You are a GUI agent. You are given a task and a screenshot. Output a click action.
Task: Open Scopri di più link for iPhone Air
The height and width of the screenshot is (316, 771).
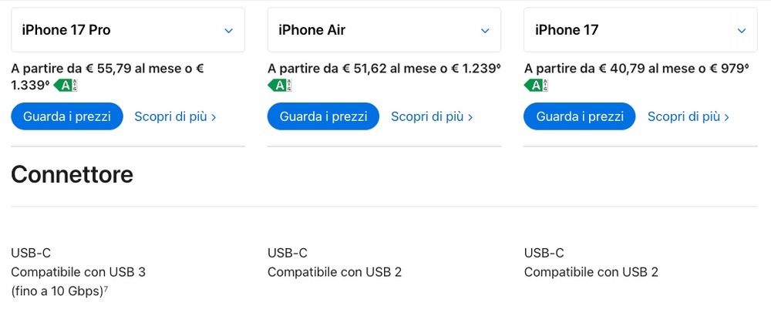[x=432, y=117]
